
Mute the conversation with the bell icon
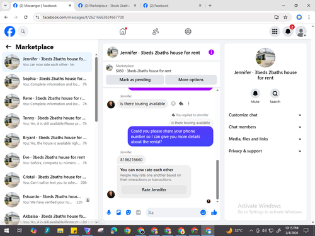pos(255,93)
